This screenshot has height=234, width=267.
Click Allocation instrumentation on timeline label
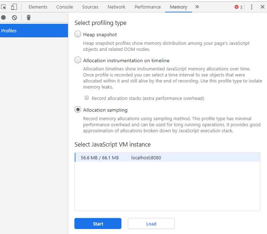point(126,60)
